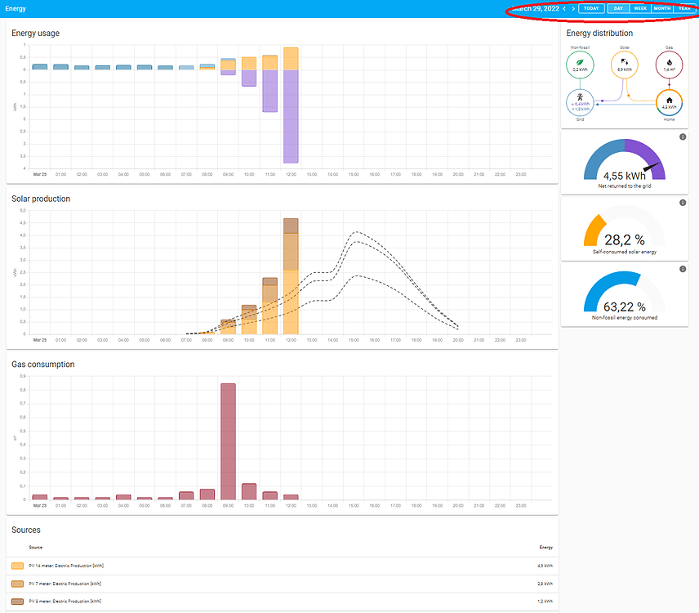Image resolution: width=699 pixels, height=613 pixels.
Task: Click the info icon above the self-consumed solar gauge
Action: coord(683,202)
